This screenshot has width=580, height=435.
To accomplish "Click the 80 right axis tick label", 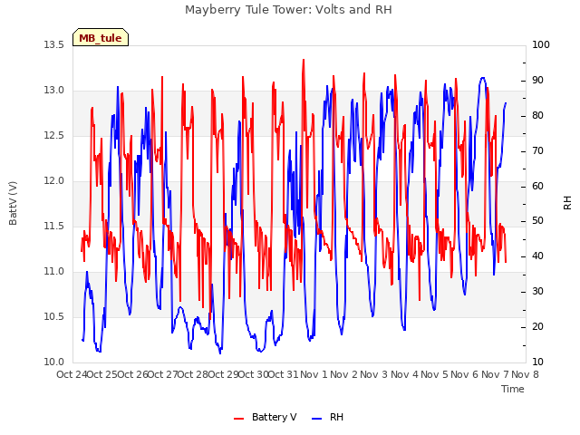I will tap(537, 115).
